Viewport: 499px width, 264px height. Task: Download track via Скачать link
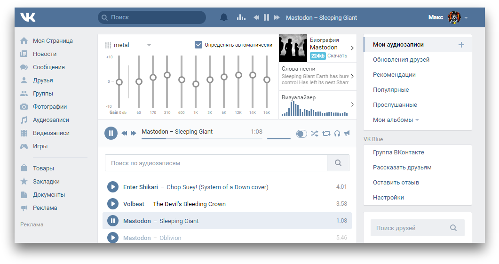[x=337, y=56]
